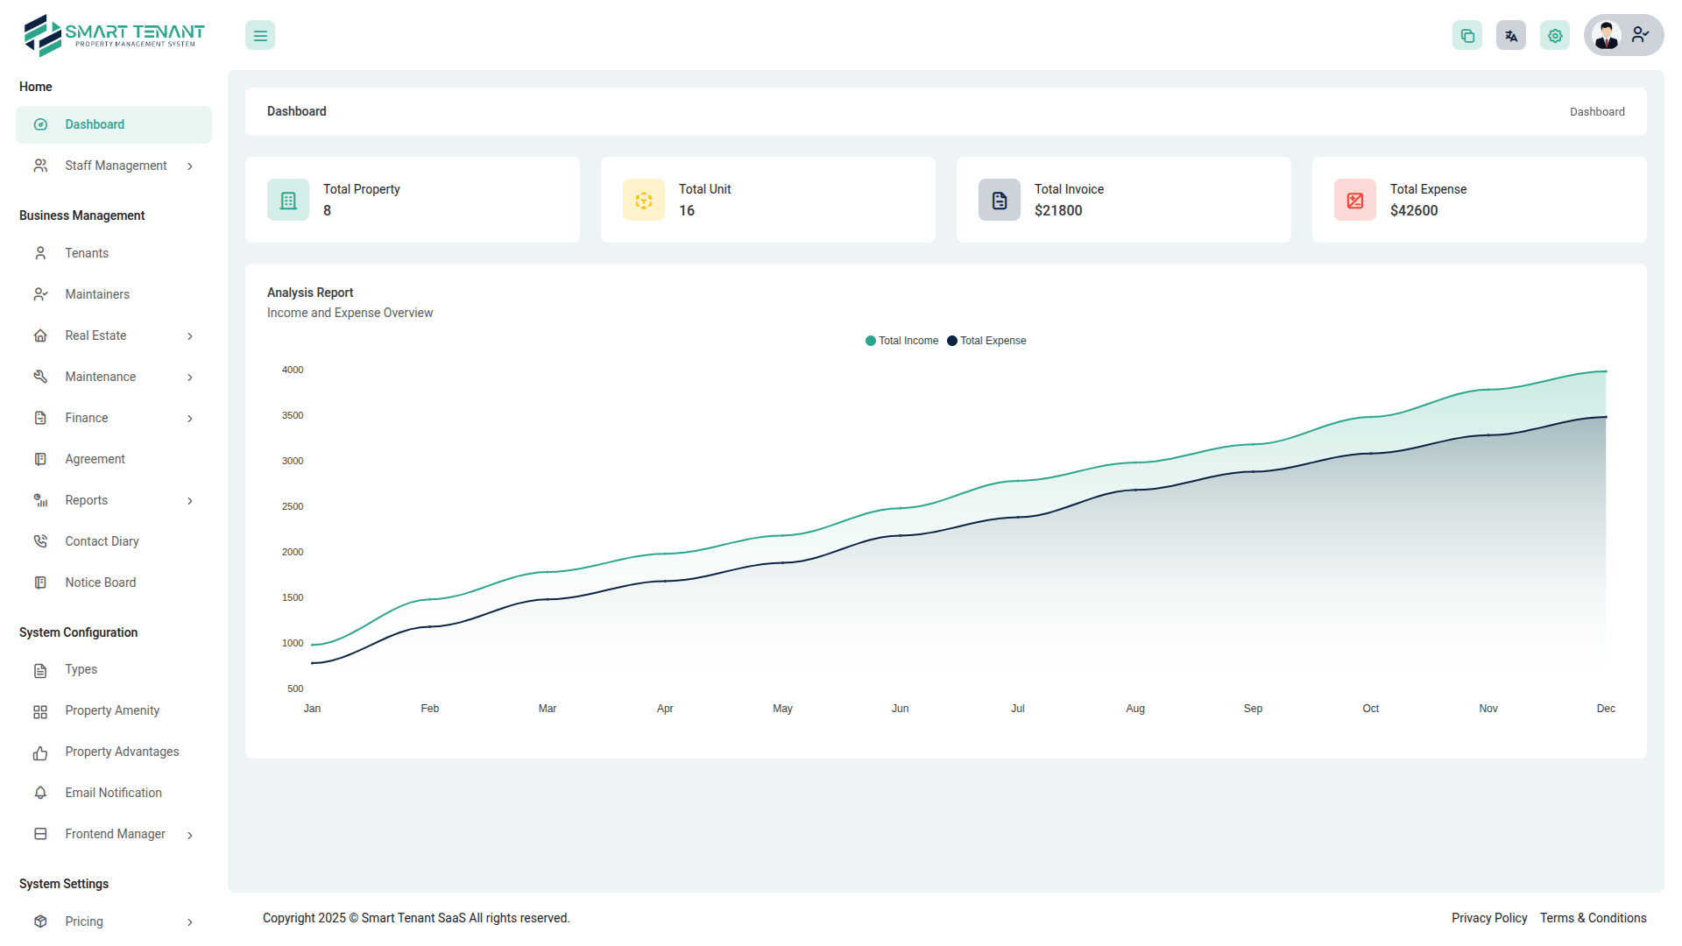
Task: Toggle Total Income series in chart legend
Action: (902, 341)
